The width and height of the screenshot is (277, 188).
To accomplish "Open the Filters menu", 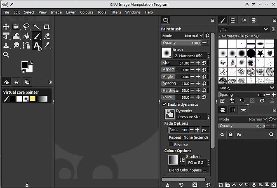I will [116, 12].
